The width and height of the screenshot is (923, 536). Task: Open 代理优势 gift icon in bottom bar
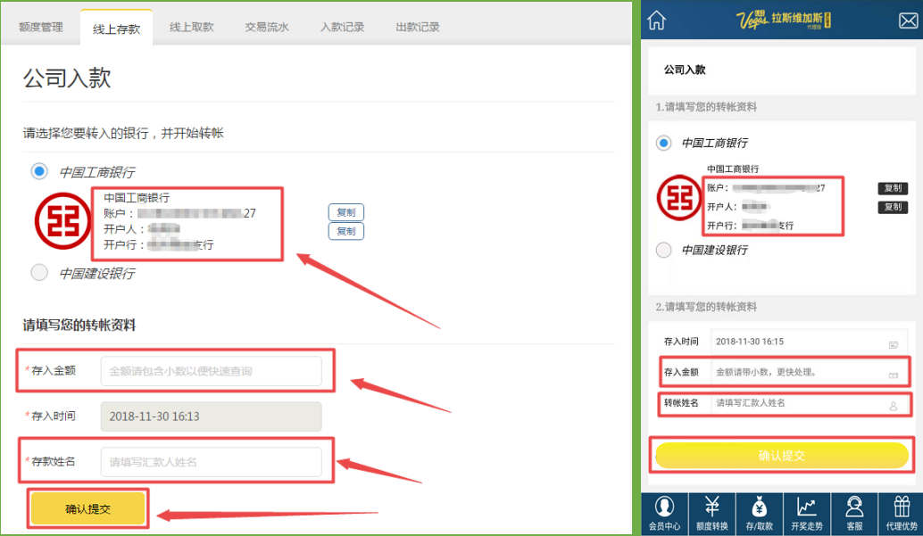point(901,513)
